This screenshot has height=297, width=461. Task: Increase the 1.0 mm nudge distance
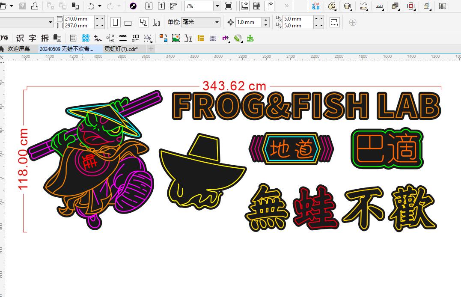[266, 20]
